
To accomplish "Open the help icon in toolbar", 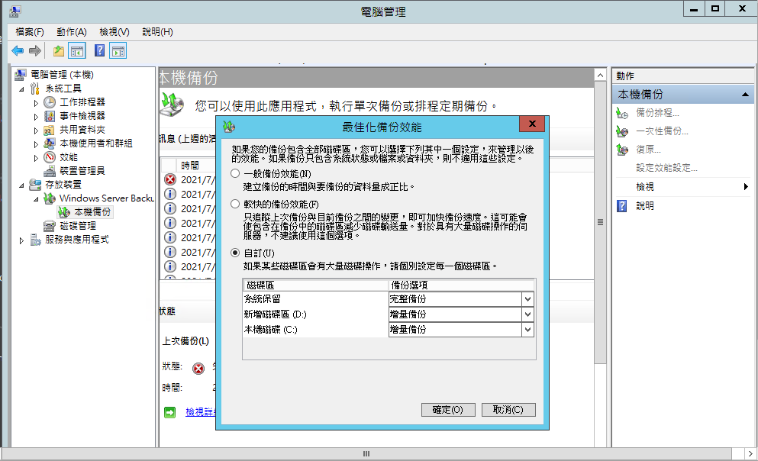I will tap(99, 50).
